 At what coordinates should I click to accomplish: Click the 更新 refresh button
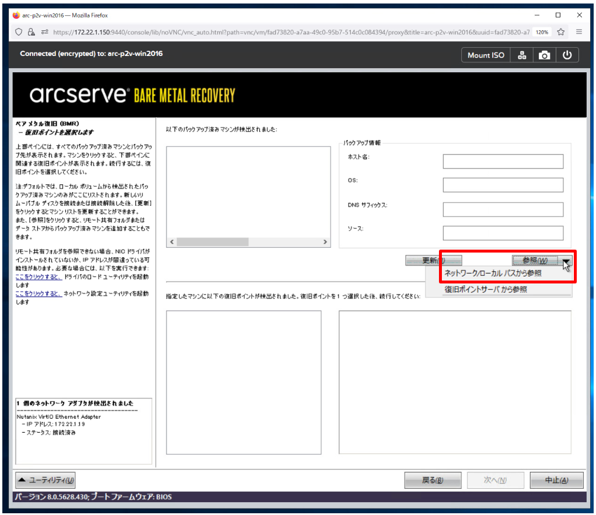[434, 260]
